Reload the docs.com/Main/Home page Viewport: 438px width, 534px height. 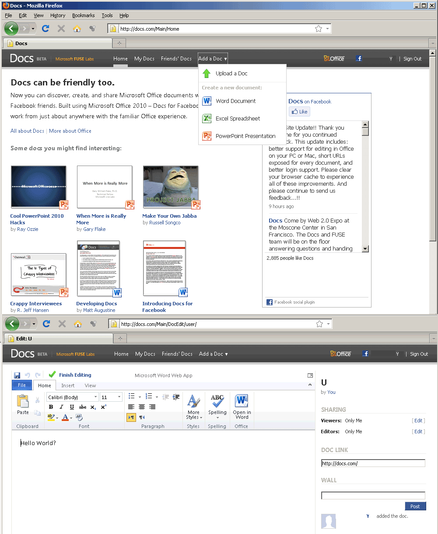(45, 28)
